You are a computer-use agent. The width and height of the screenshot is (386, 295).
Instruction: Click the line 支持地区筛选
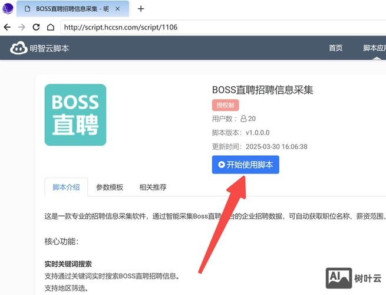(x=67, y=288)
